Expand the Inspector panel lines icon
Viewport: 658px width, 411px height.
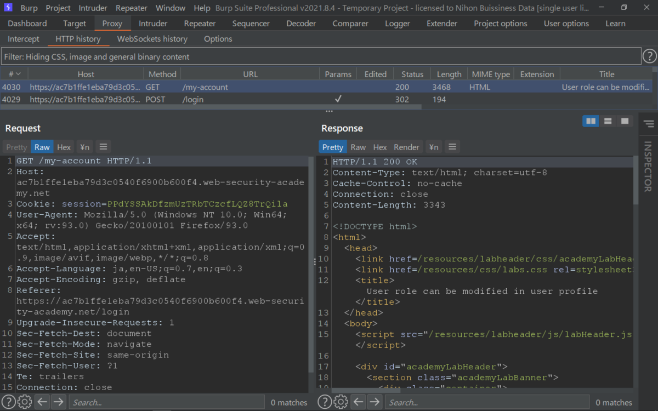649,124
